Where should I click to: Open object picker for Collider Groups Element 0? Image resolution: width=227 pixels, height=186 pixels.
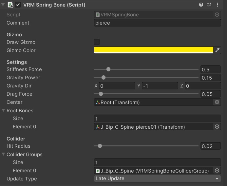point(217,171)
